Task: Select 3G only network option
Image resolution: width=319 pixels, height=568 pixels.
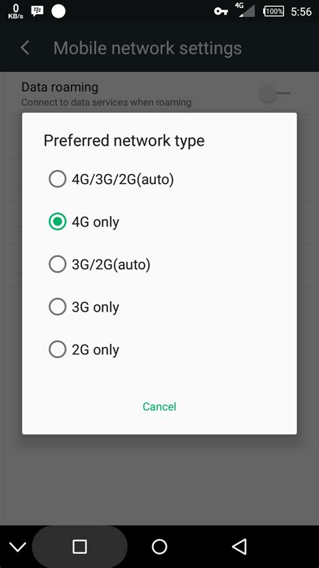Action: [159, 307]
